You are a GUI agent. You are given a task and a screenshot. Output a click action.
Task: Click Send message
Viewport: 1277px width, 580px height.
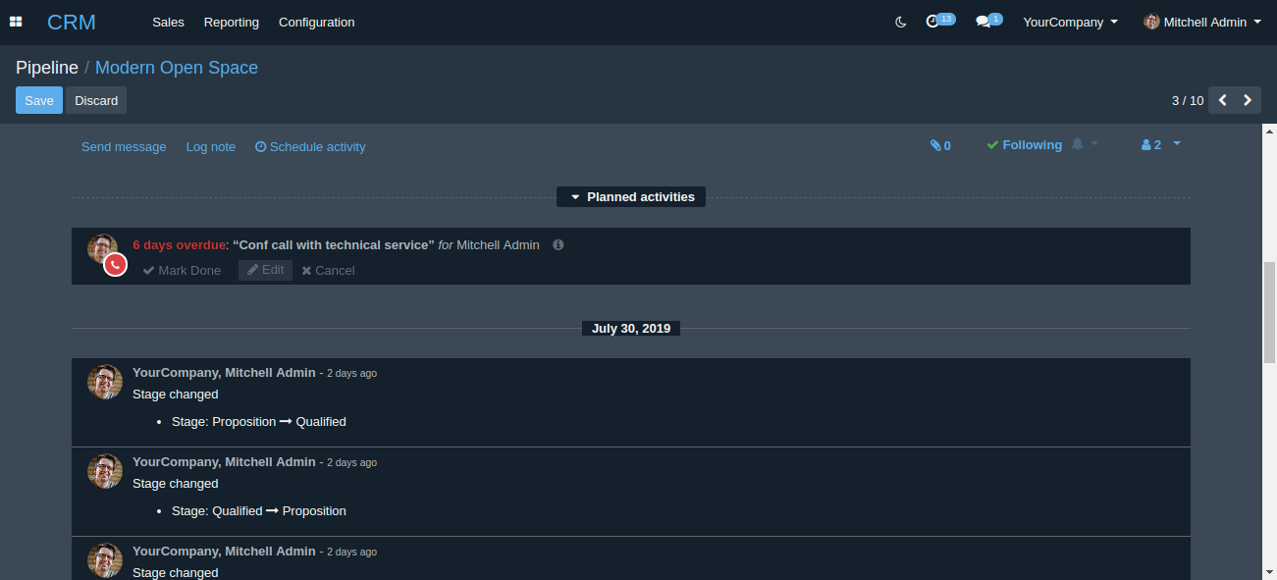[x=124, y=146]
